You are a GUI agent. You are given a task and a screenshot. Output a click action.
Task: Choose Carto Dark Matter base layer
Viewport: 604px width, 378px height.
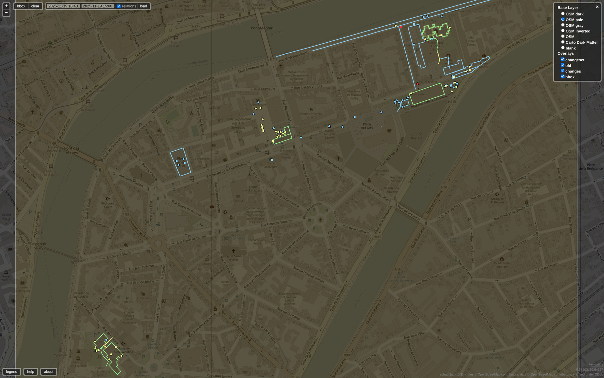[x=563, y=42]
